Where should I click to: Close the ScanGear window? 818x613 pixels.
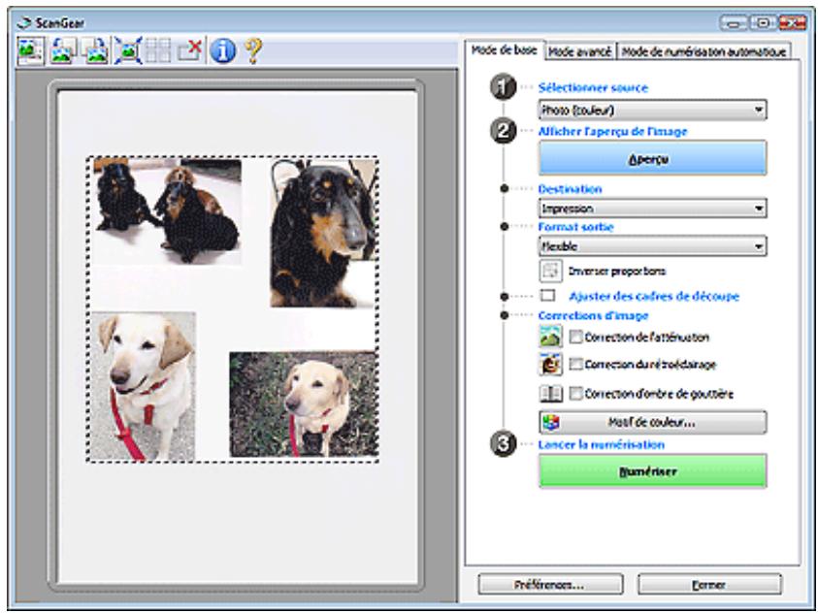pyautogui.click(x=792, y=23)
